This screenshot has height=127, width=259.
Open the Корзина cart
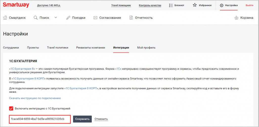[247, 18]
